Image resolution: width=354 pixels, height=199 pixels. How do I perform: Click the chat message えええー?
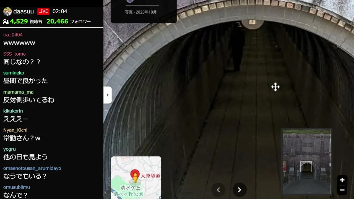(16, 119)
